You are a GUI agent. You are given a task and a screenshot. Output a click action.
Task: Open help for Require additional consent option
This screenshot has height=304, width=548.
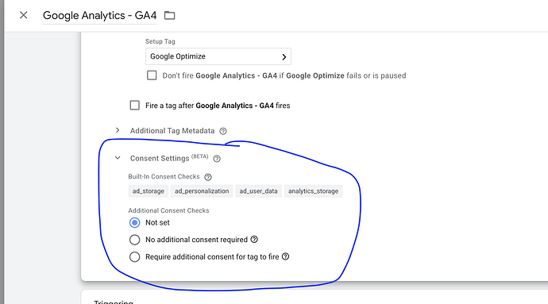286,256
